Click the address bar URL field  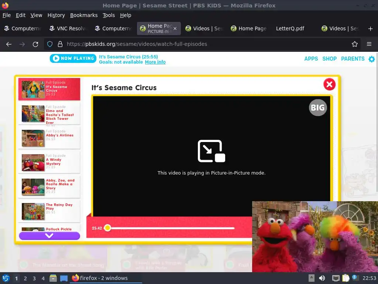point(202,44)
